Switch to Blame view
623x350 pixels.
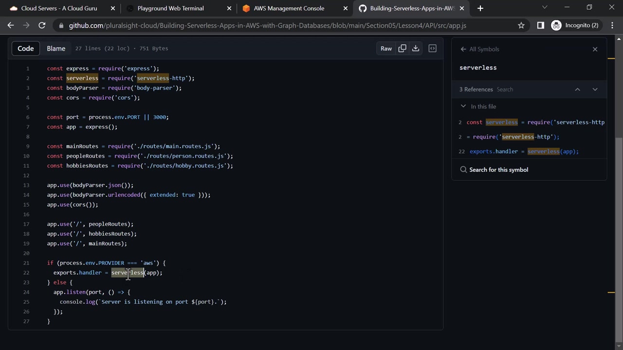pyautogui.click(x=56, y=48)
